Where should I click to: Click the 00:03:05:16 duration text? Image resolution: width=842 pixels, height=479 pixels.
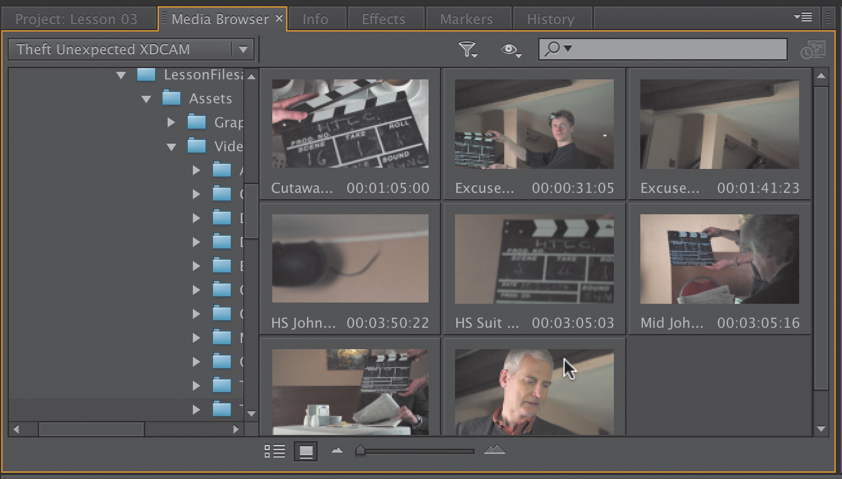(x=758, y=323)
